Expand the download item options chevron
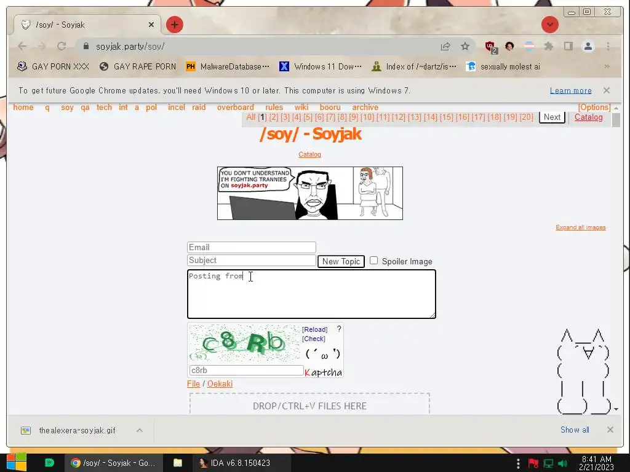This screenshot has height=472, width=630. tap(140, 430)
